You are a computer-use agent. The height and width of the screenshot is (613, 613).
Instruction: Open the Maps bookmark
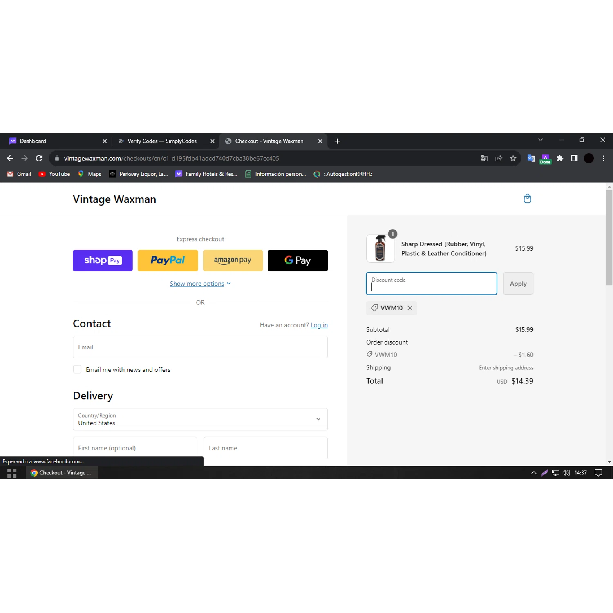(89, 174)
